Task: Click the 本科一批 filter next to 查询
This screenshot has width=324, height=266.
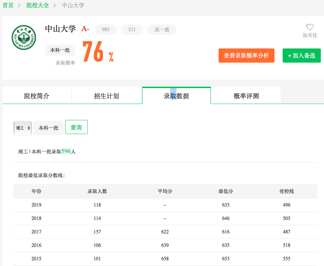Action: (x=48, y=128)
